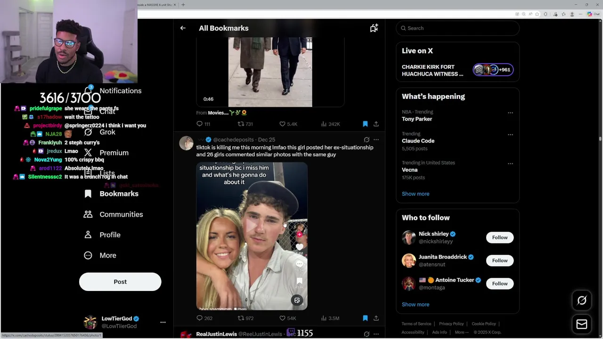Open Terms of Service link

click(416, 324)
